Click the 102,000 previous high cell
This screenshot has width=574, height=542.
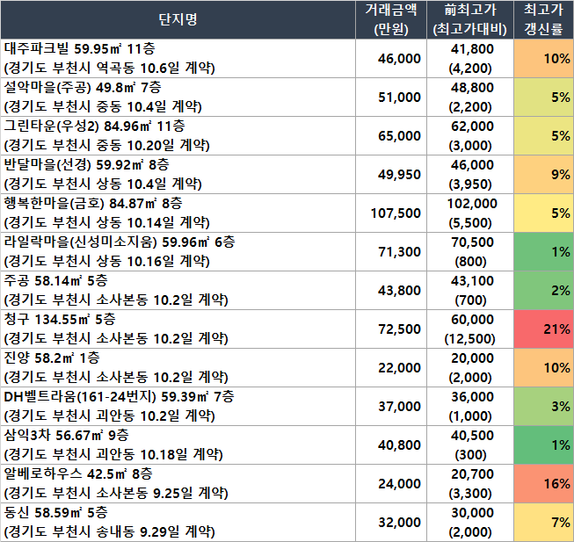pos(470,213)
